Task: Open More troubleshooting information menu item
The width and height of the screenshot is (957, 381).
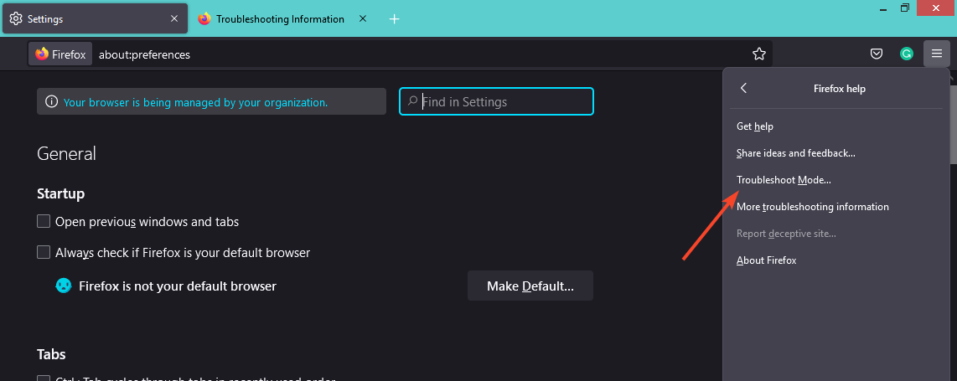Action: click(812, 207)
